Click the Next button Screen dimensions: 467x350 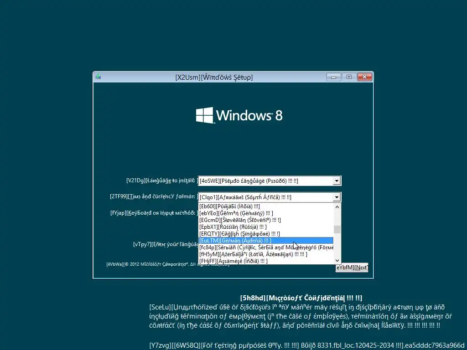(352, 267)
